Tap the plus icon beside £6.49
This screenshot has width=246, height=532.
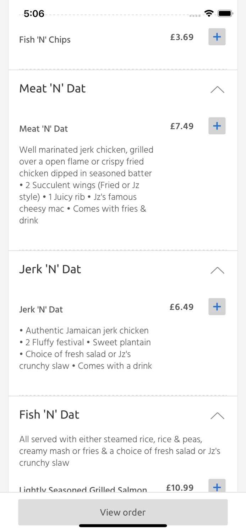pos(217,306)
